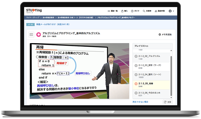
Task: Click the lecture video player
Action: [x=79, y=71]
